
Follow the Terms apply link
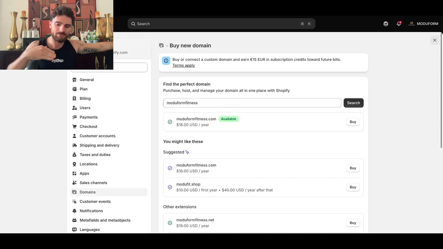coord(184,65)
